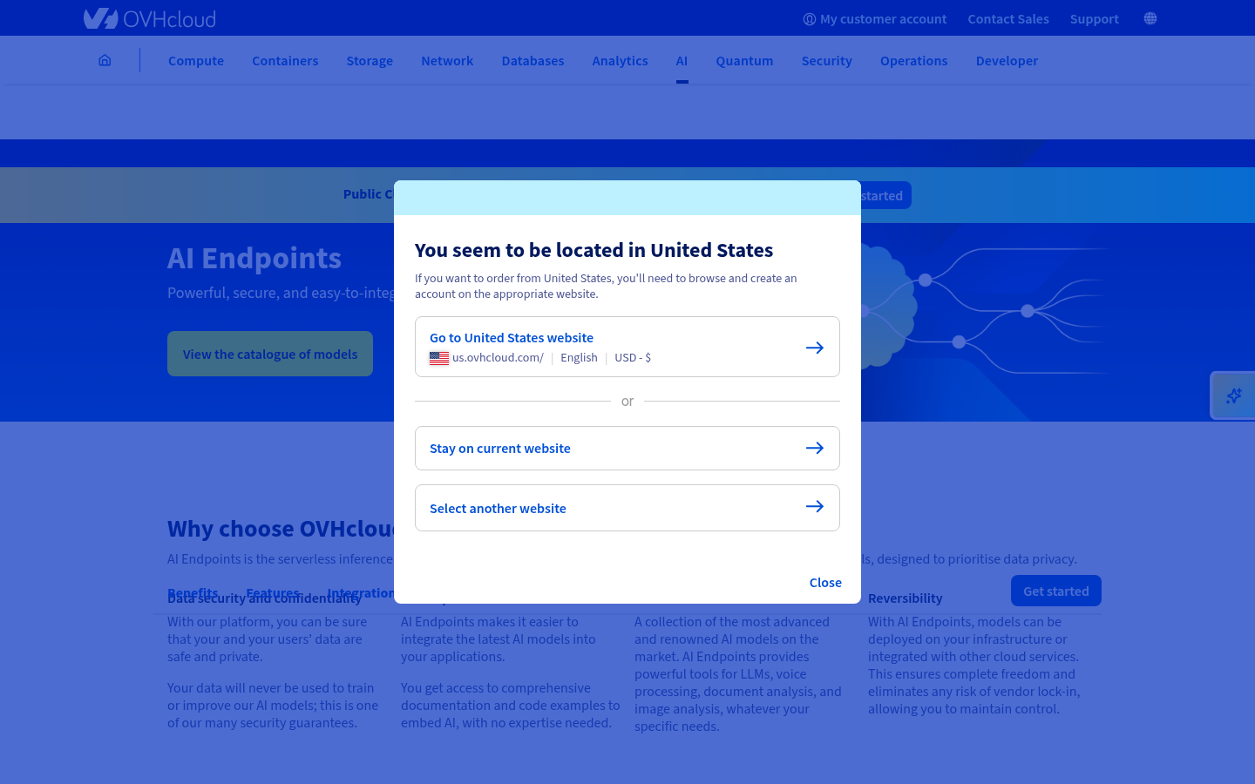Click arrow beside Go to United States website
This screenshot has height=784, width=1255.
coord(815,348)
